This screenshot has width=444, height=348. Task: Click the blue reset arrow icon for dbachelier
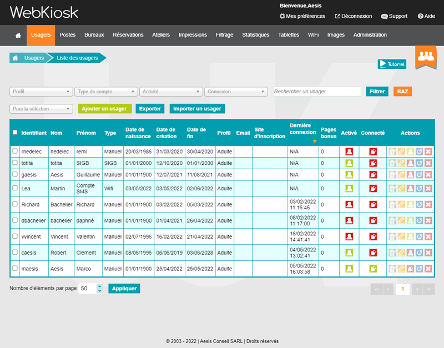coord(420,220)
